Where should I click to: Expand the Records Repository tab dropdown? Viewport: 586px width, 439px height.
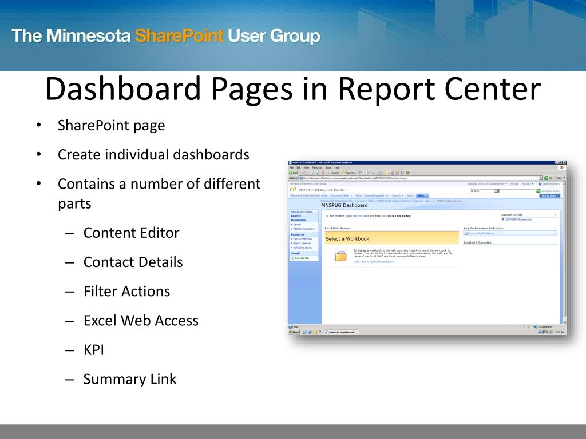point(387,195)
